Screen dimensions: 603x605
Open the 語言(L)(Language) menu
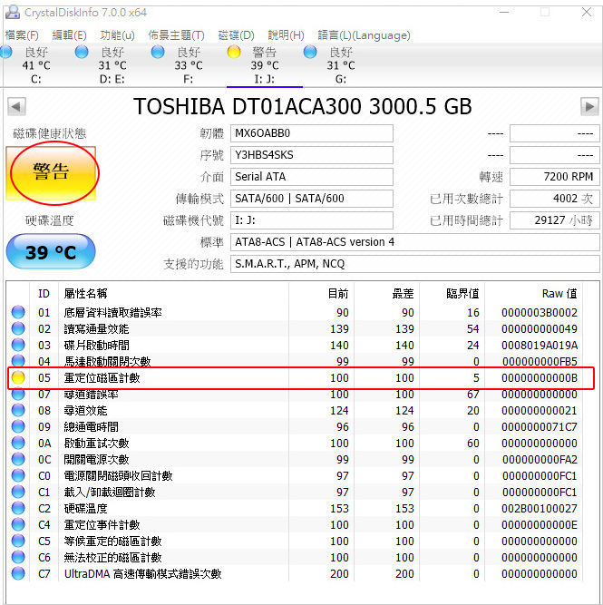tap(364, 35)
